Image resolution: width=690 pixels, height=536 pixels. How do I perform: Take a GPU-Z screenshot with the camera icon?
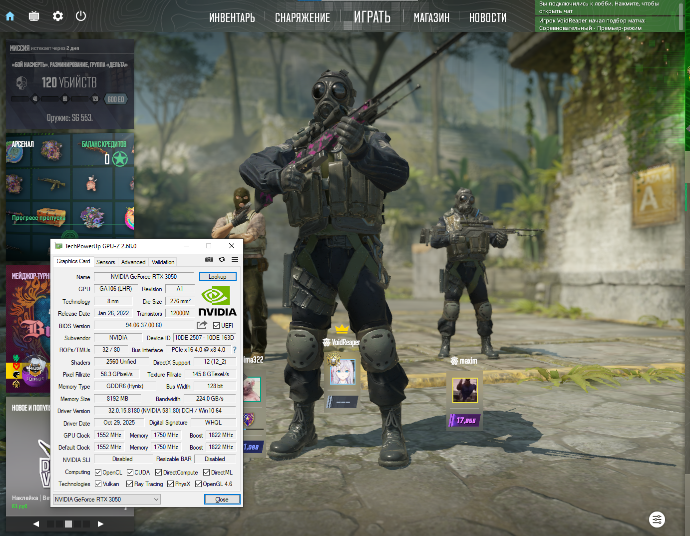click(209, 259)
